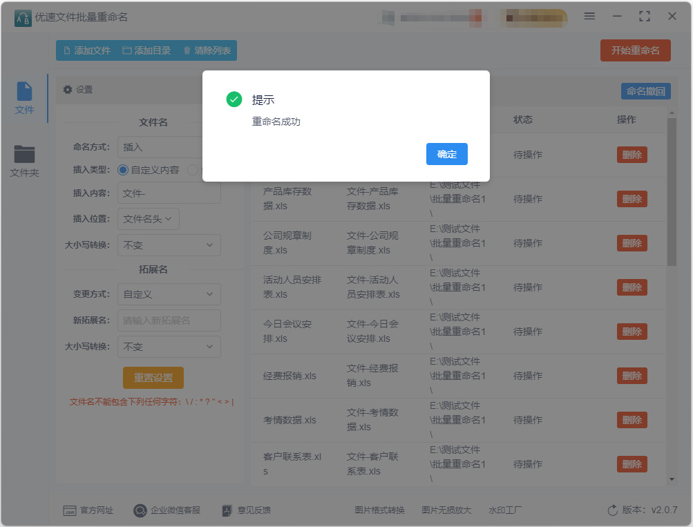Click the 版本: v2.0.7 text
The image size is (693, 527).
tap(649, 510)
